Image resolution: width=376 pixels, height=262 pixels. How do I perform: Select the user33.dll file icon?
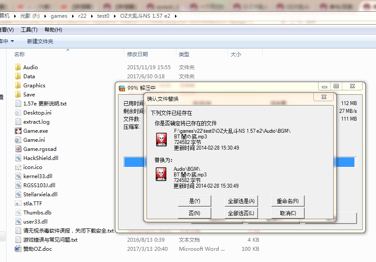[x=18, y=222]
